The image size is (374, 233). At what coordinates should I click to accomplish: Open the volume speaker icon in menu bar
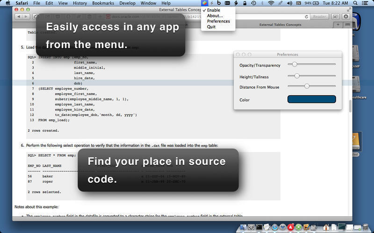(x=289, y=3)
